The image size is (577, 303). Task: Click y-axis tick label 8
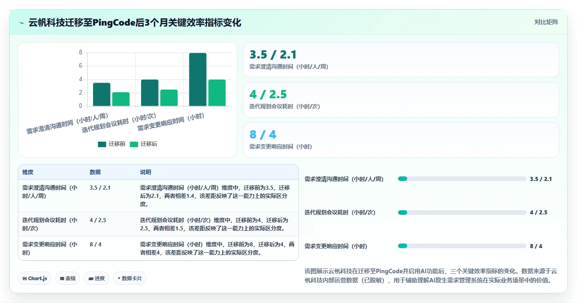click(81, 53)
